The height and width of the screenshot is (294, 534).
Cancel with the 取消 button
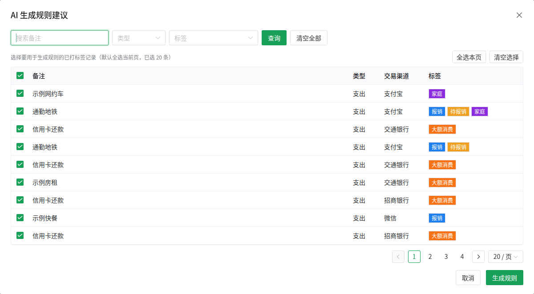click(x=468, y=278)
